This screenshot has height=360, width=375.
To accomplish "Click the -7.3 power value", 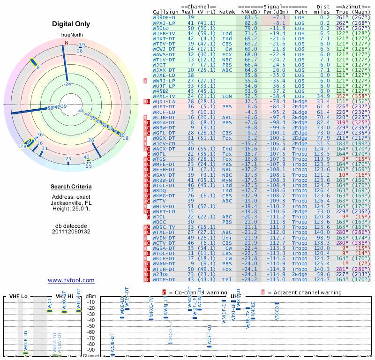I will click(279, 18).
